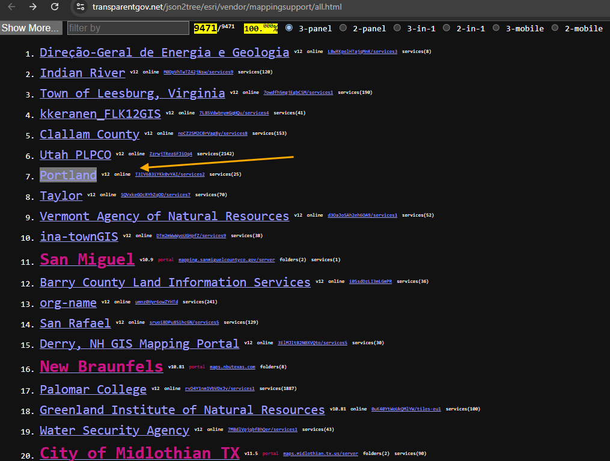
Task: Open the Clallam County link
Action: click(90, 134)
